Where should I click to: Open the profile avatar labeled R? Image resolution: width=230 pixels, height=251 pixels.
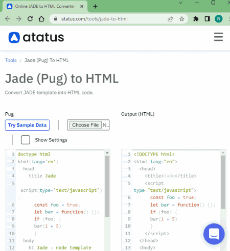pyautogui.click(x=219, y=19)
